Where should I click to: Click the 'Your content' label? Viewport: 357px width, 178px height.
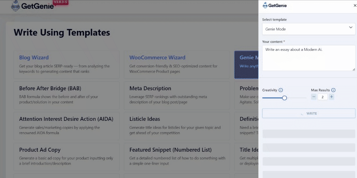(x=273, y=42)
